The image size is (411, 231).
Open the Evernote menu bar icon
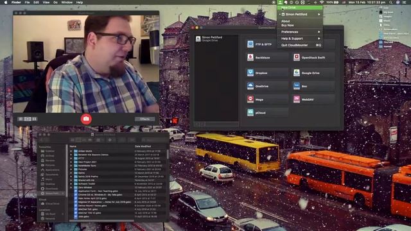click(285, 3)
